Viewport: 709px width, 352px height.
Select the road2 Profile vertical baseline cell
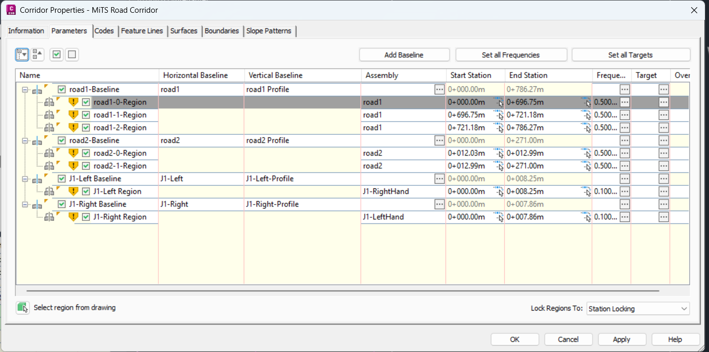302,140
